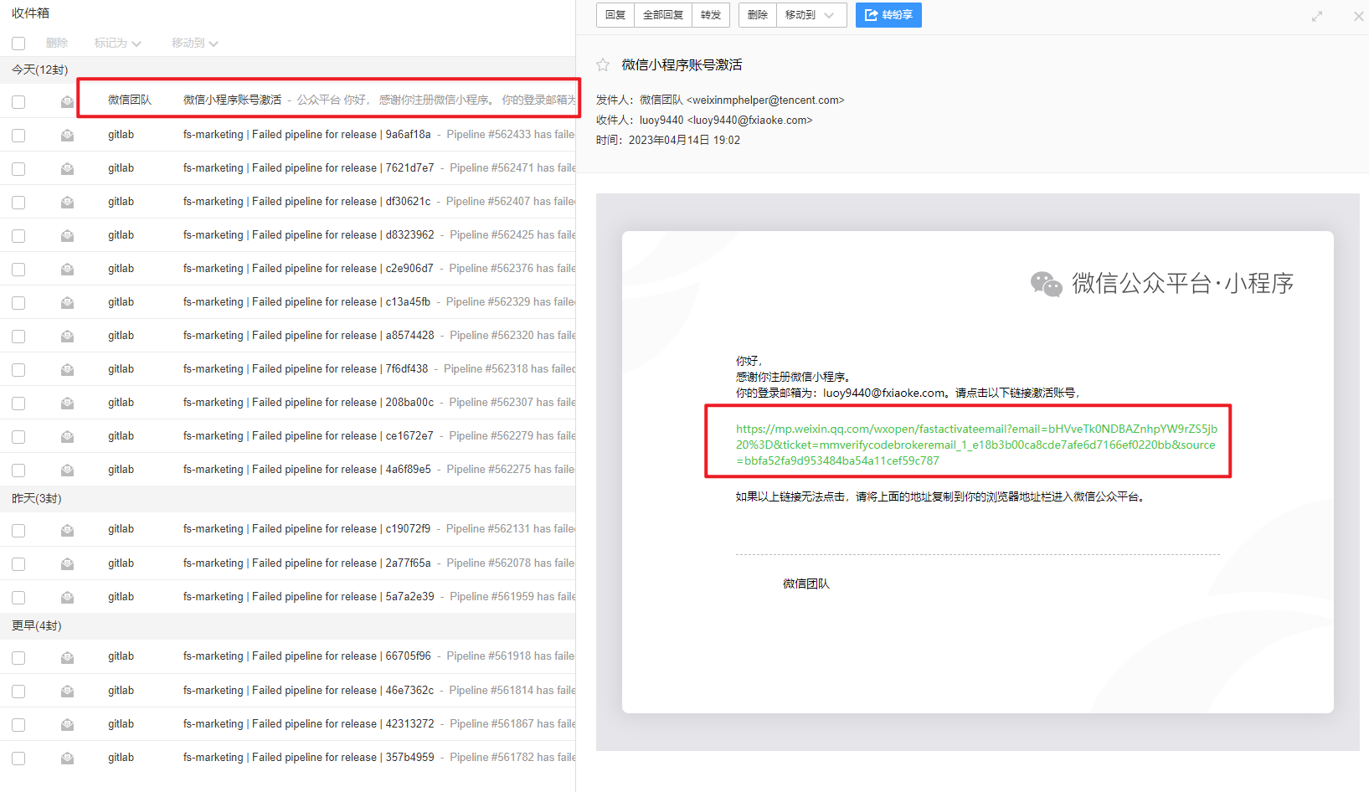Click the envelope icon on the c2e906d7 row
Screen dimensions: 1369x792
(67, 269)
